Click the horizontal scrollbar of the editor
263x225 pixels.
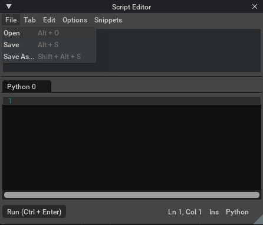(131, 195)
